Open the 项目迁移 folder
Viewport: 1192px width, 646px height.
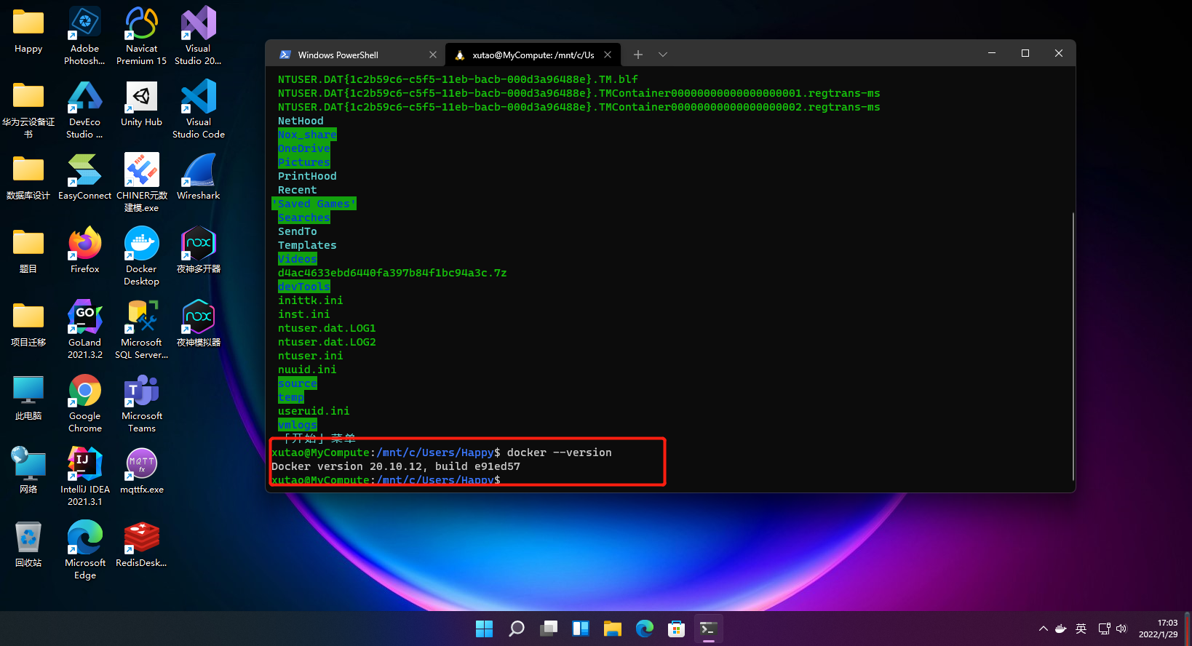coord(28,324)
